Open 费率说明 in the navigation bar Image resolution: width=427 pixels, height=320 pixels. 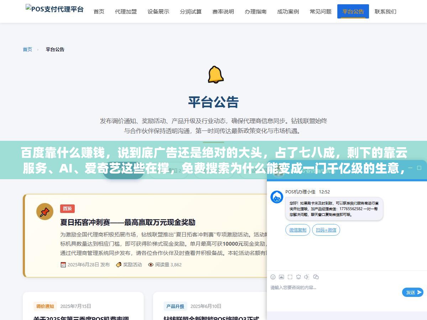pos(223,11)
